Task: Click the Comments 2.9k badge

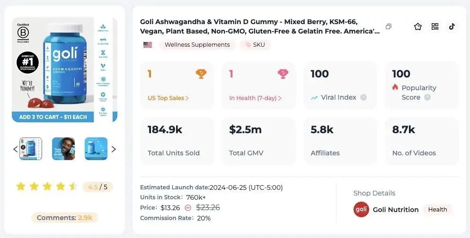Action: 65,218
